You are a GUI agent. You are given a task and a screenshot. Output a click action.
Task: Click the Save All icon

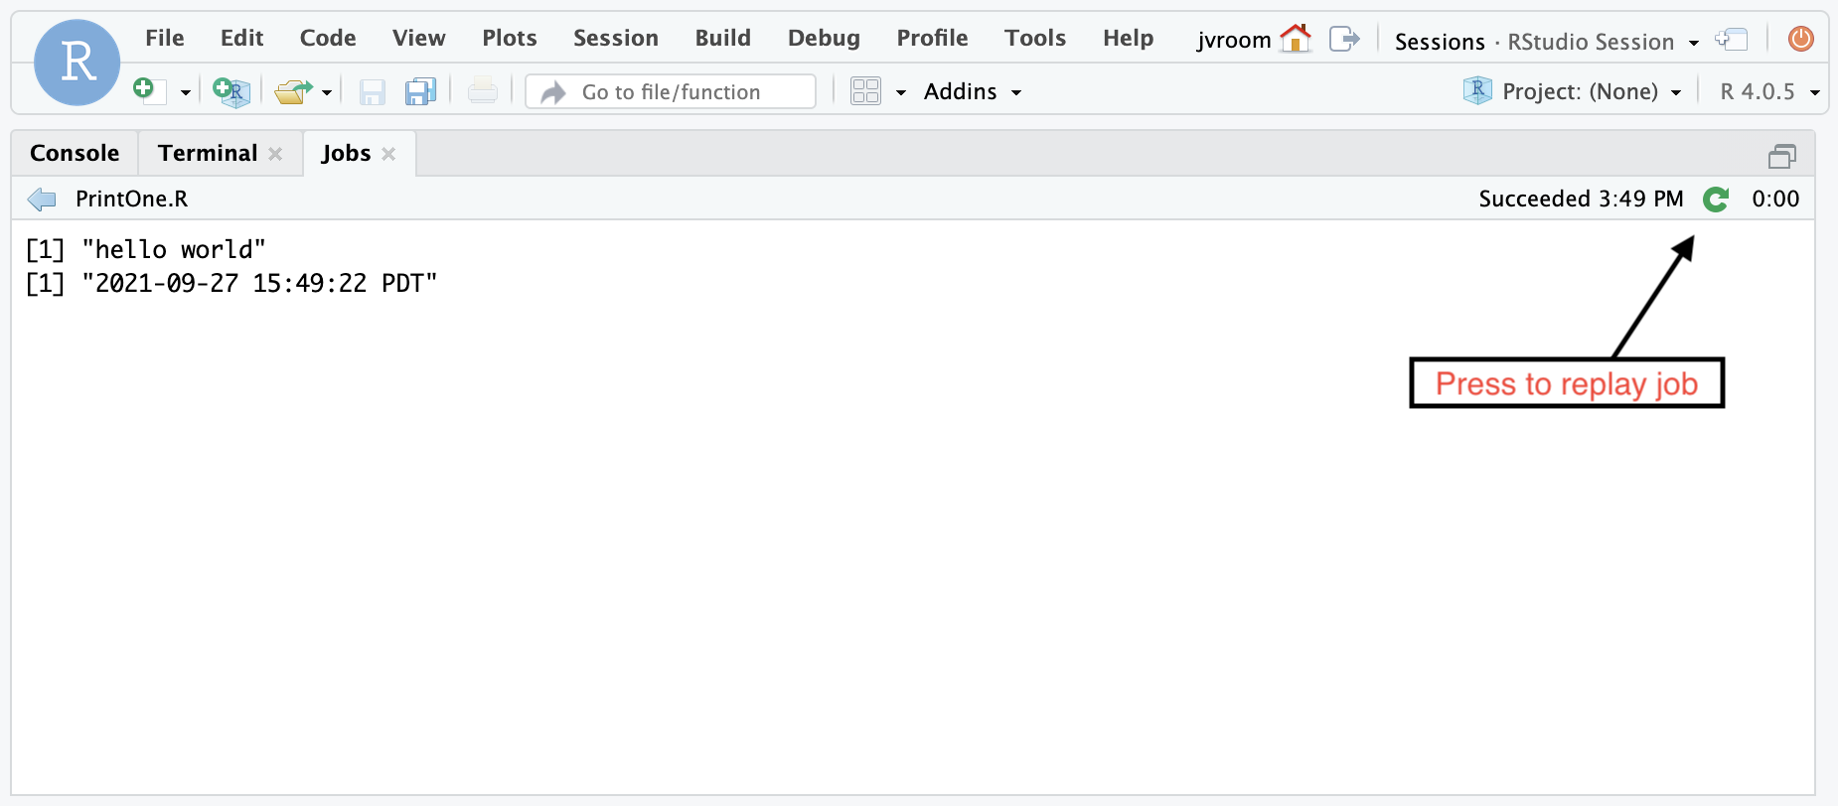click(420, 91)
